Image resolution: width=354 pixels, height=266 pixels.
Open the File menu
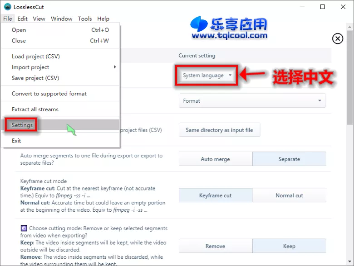pos(7,19)
